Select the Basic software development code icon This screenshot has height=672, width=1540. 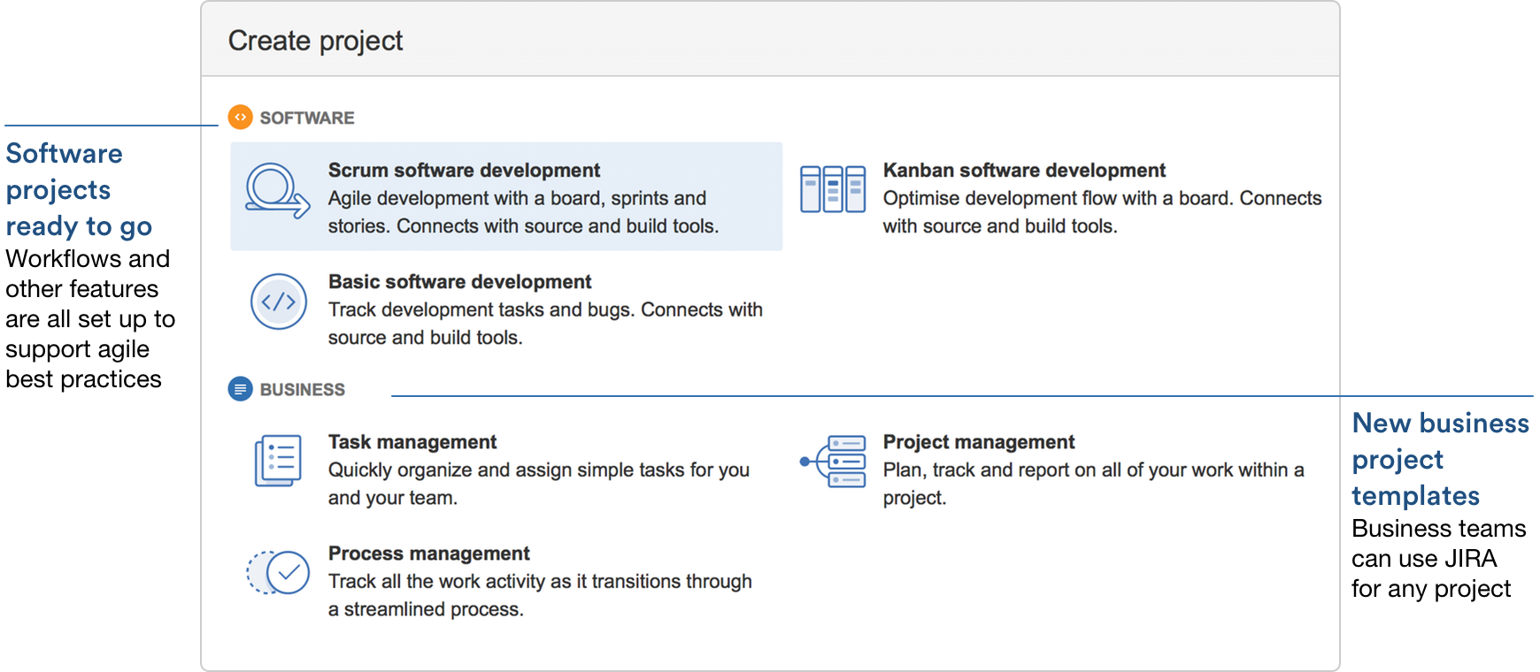point(279,302)
